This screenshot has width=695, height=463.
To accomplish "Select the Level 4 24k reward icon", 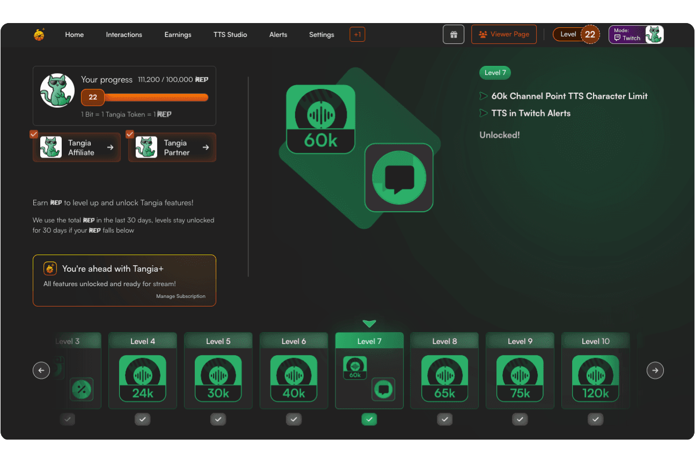I will click(143, 379).
